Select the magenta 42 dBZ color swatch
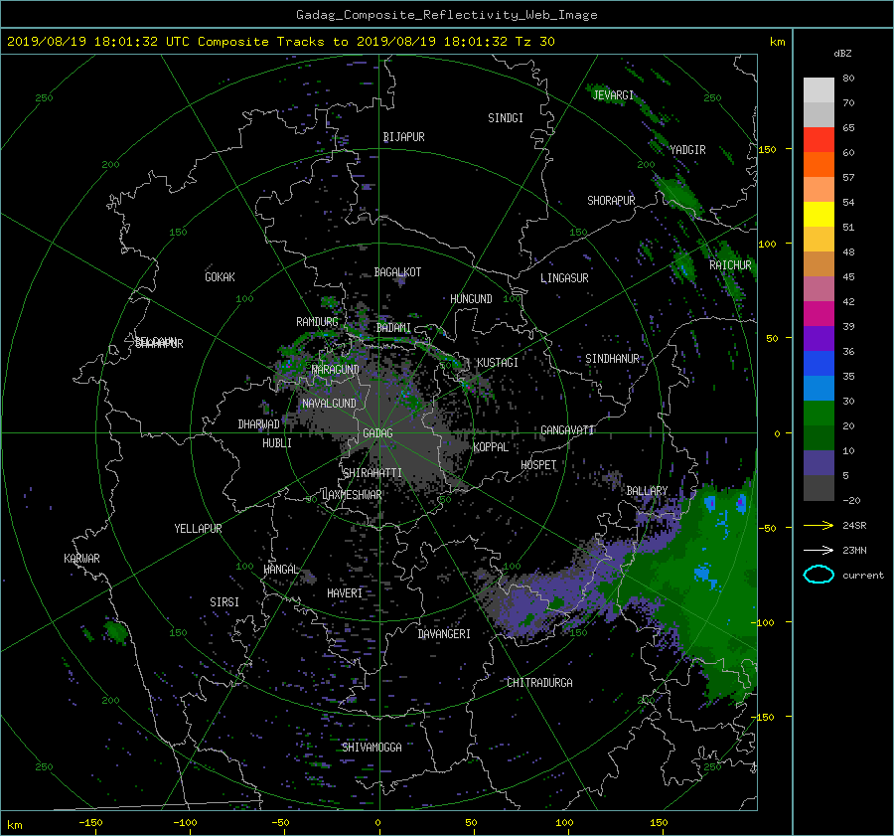This screenshot has height=836, width=894. point(819,313)
